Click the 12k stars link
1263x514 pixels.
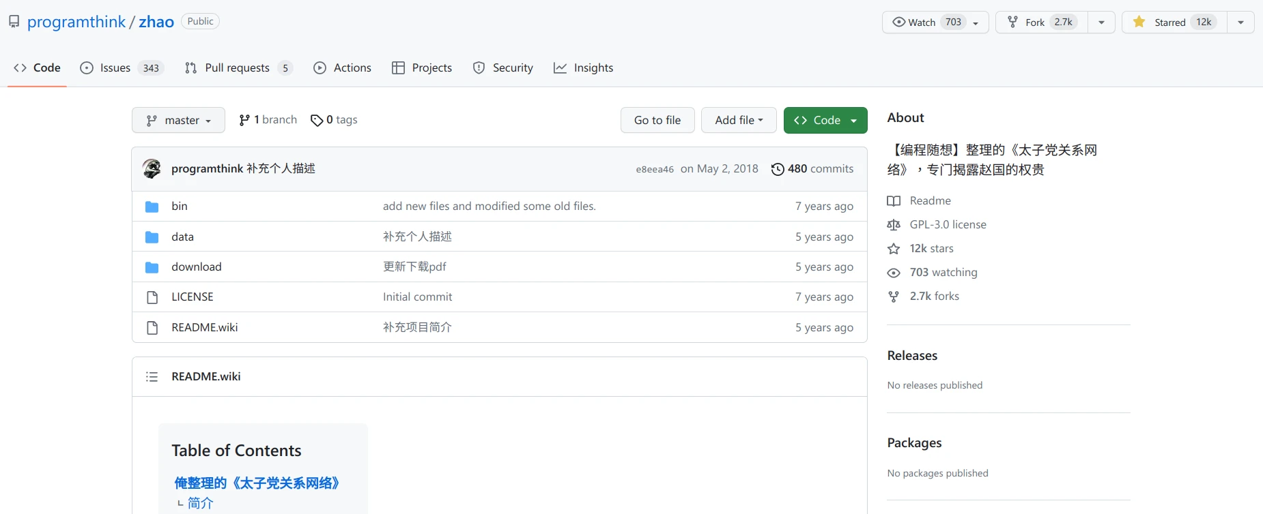(x=931, y=248)
